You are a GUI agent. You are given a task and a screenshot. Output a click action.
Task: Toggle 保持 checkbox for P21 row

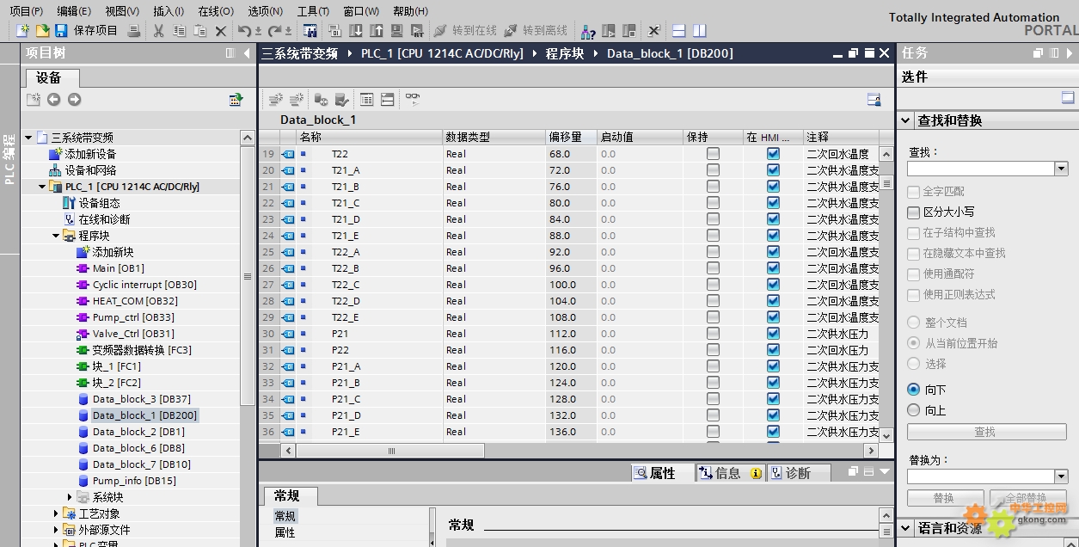pyautogui.click(x=713, y=334)
